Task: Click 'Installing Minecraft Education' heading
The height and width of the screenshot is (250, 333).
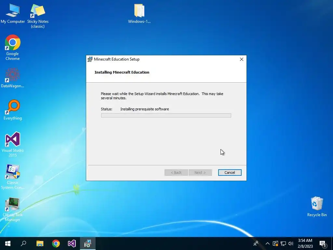Action: click(122, 72)
